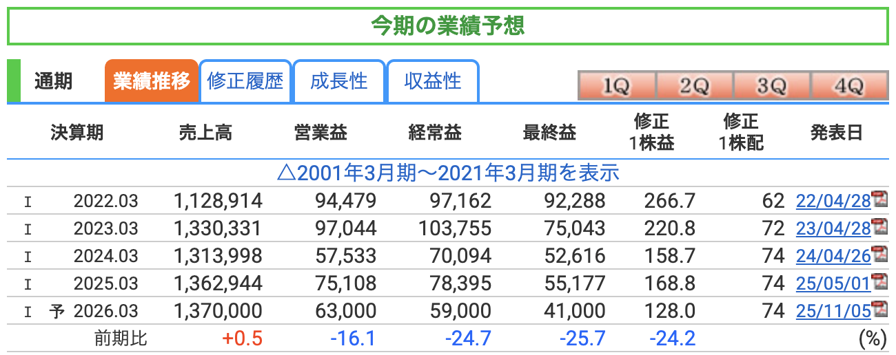Click the 通期 label tab
Viewport: 896px width, 355px height.
(54, 81)
